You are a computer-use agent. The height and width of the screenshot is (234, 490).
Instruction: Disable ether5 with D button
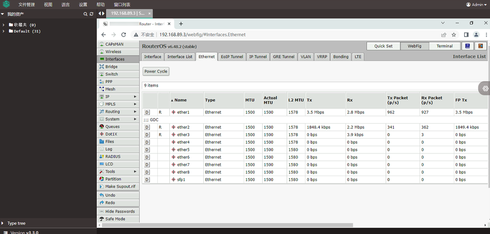coord(147,150)
